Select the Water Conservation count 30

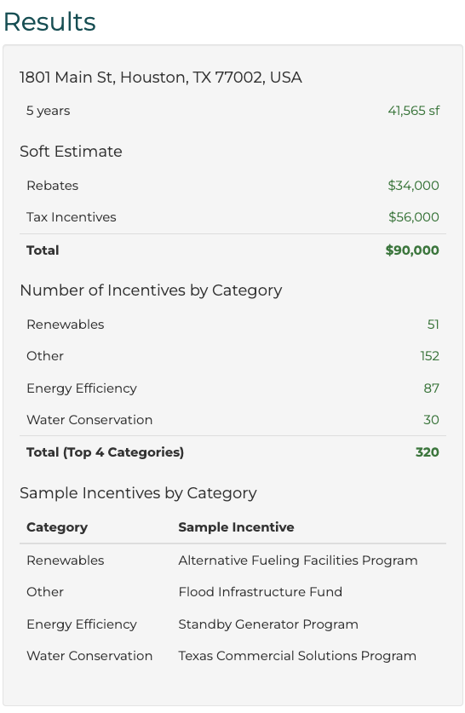click(432, 419)
